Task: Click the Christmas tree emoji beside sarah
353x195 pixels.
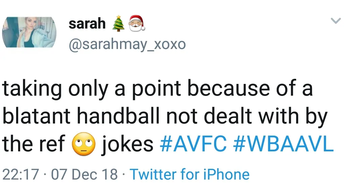Action: tap(118, 24)
